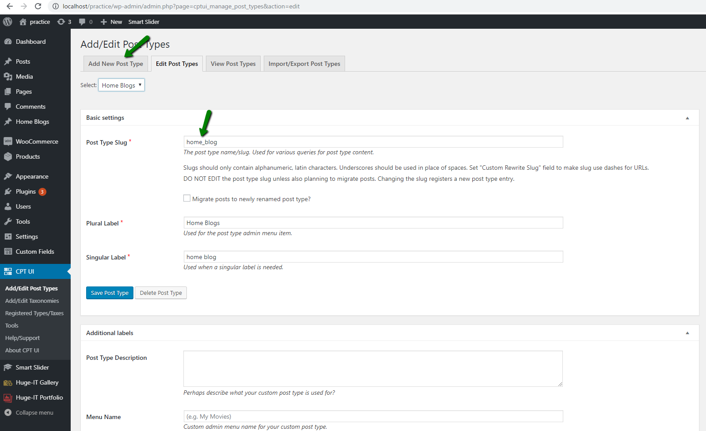This screenshot has width=706, height=431.
Task: Open Add/Edit Taxonomies submenu link
Action: click(x=32, y=301)
